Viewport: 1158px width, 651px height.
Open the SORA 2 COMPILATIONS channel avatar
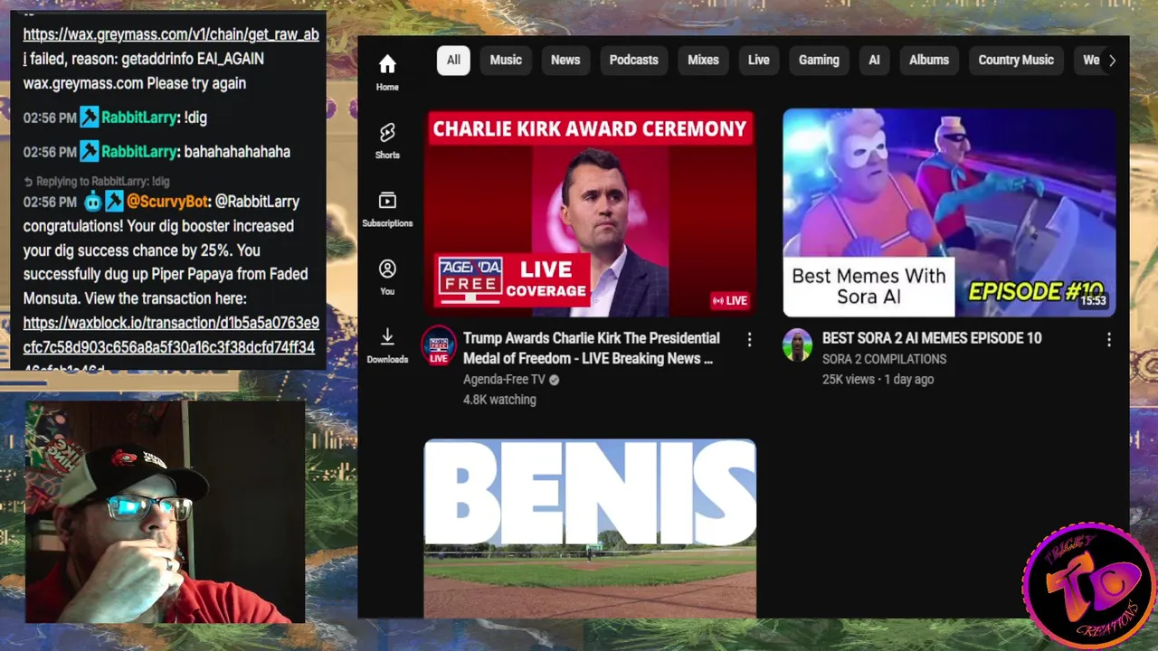(798, 344)
